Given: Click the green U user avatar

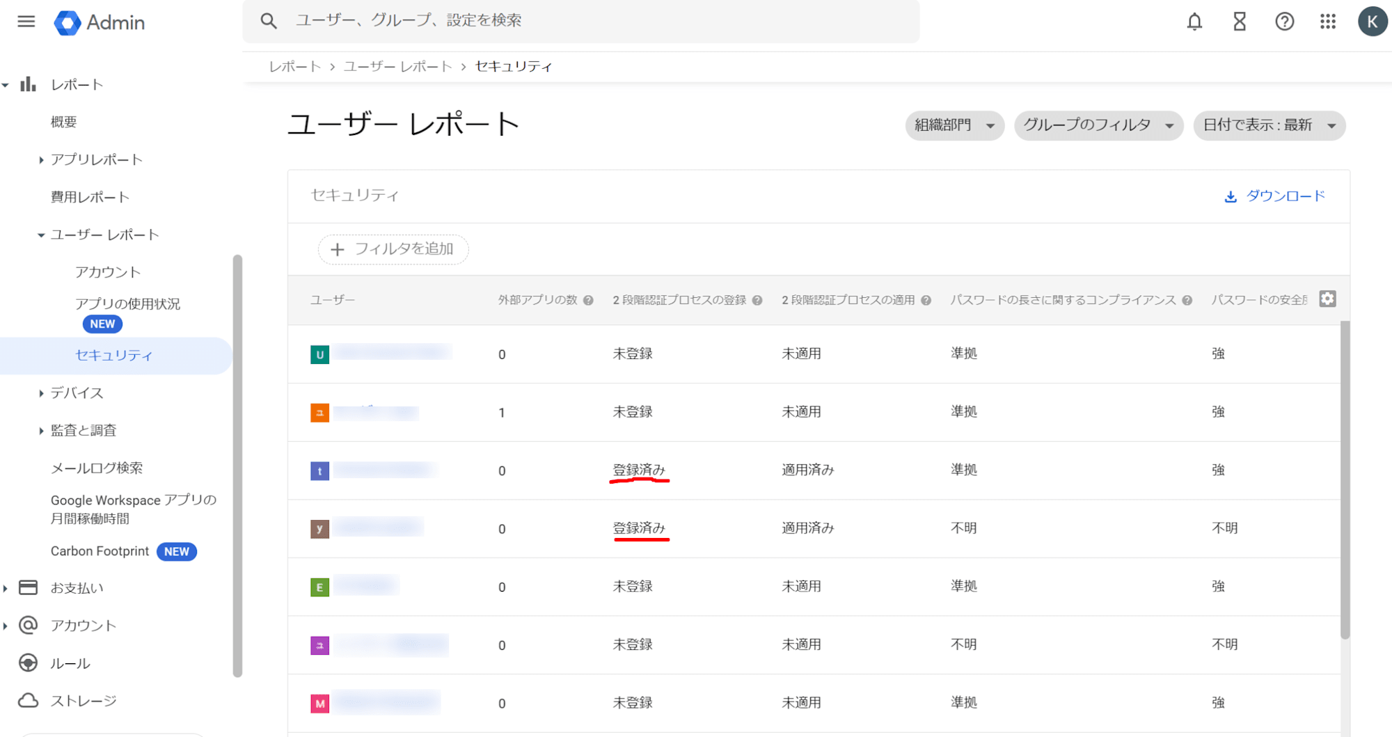Looking at the screenshot, I should point(319,354).
